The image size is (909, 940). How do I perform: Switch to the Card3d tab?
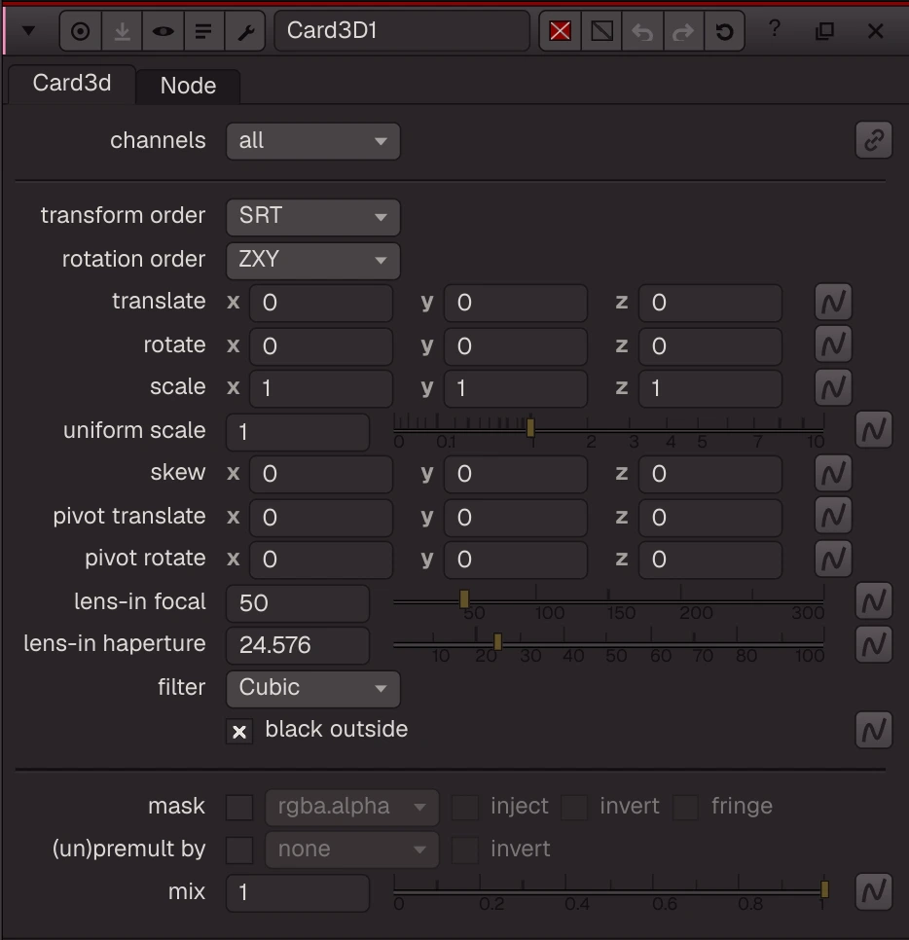click(72, 84)
